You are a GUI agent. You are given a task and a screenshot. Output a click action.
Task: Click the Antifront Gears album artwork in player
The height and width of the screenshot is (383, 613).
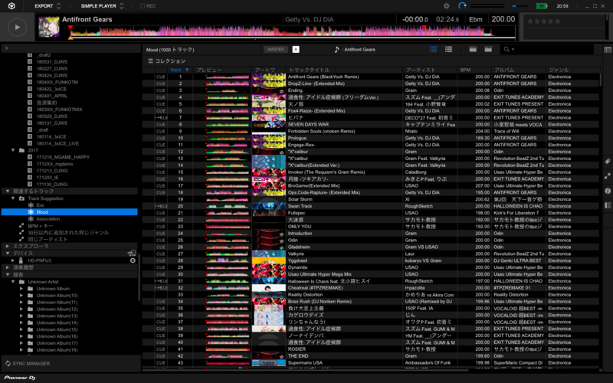pyautogui.click(x=49, y=27)
